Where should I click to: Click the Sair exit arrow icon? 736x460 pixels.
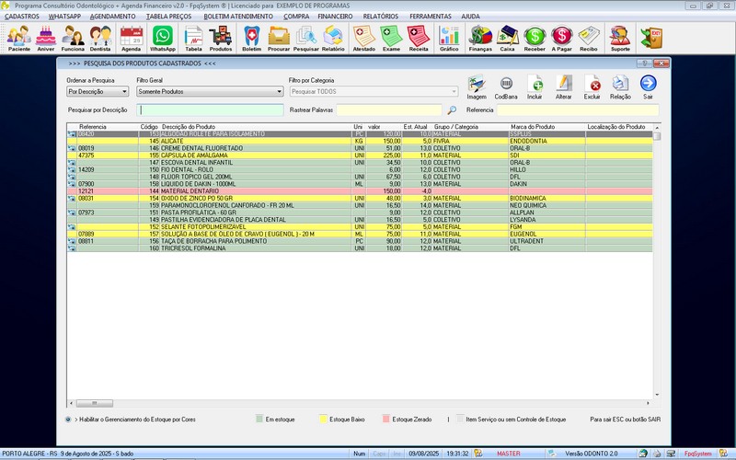click(648, 86)
